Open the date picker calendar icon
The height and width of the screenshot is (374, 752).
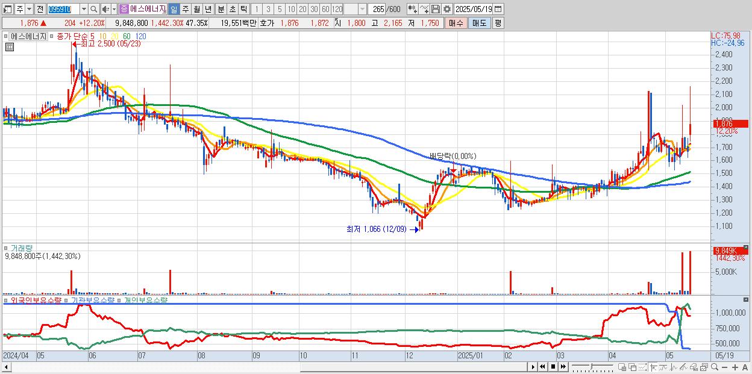coord(498,10)
